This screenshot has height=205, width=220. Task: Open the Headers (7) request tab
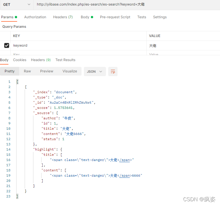(63, 17)
